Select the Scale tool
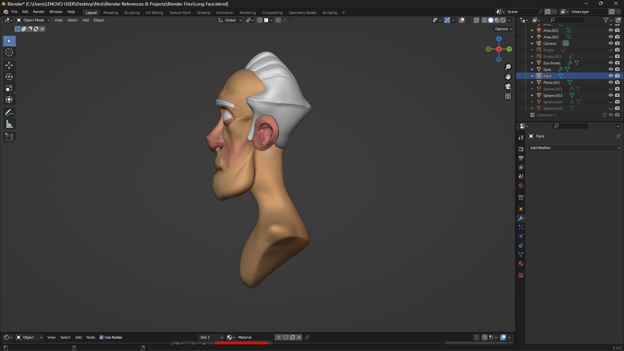 pyautogui.click(x=9, y=88)
